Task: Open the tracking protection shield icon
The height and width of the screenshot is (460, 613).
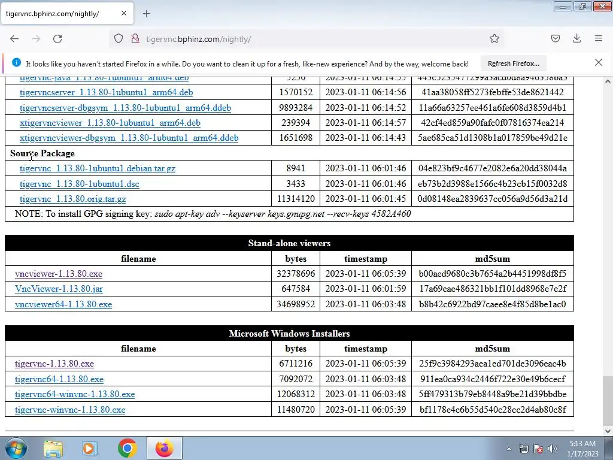Action: click(x=119, y=39)
